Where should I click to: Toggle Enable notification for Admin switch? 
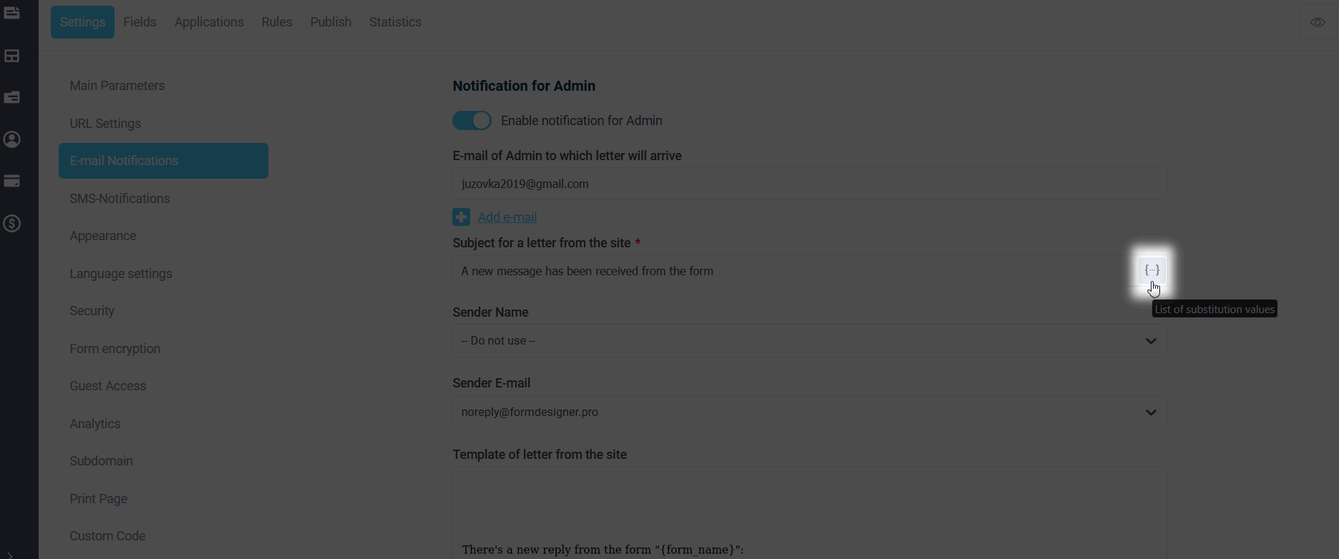click(472, 121)
